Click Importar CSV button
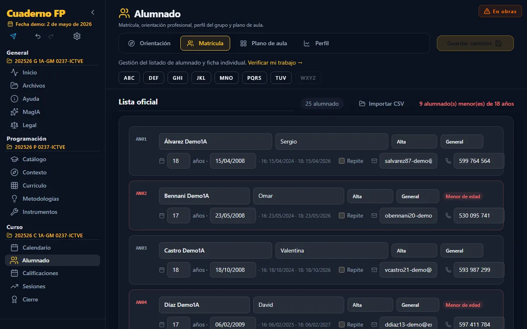This screenshot has height=329, width=527. (x=381, y=104)
